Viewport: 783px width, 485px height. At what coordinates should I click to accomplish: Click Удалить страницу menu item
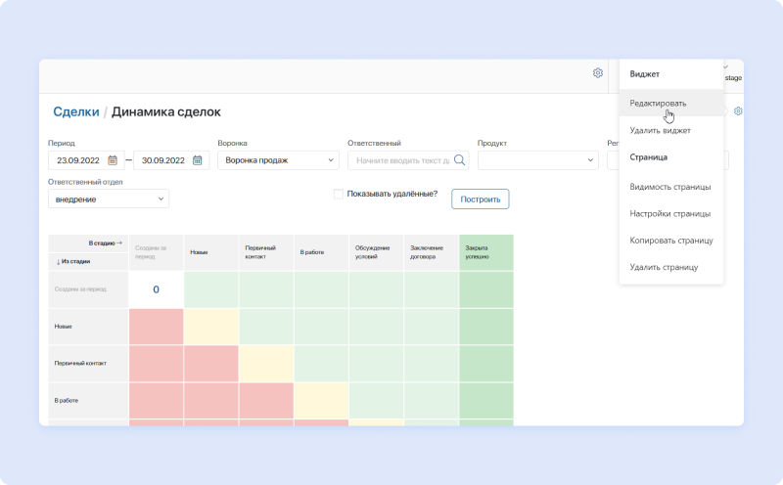pyautogui.click(x=664, y=267)
